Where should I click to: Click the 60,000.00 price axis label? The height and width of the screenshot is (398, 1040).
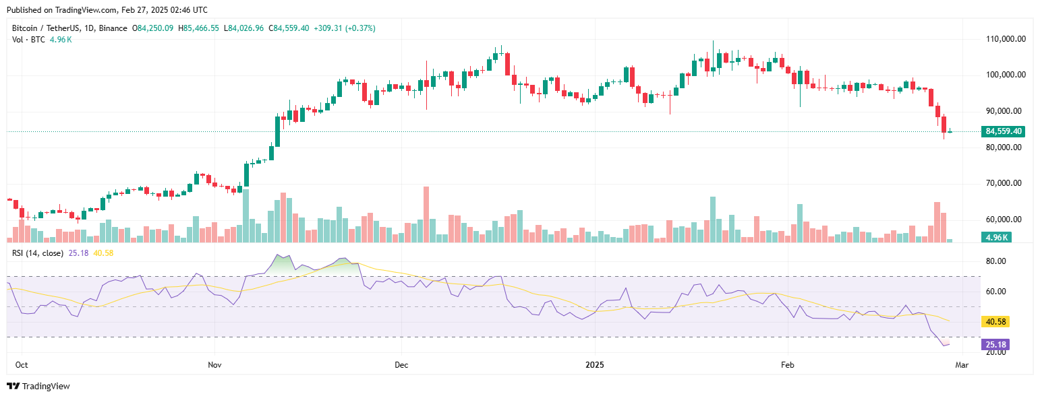click(1004, 220)
